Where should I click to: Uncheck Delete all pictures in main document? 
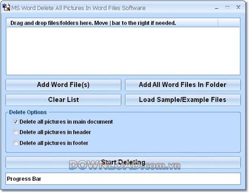click(x=16, y=122)
